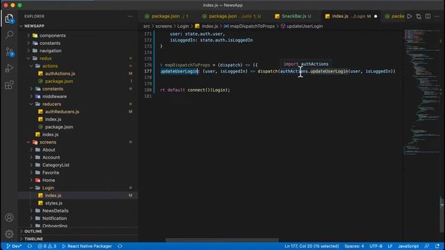Screen dimensions: 445x250
Task: Open authActions.js file
Action: (60, 74)
